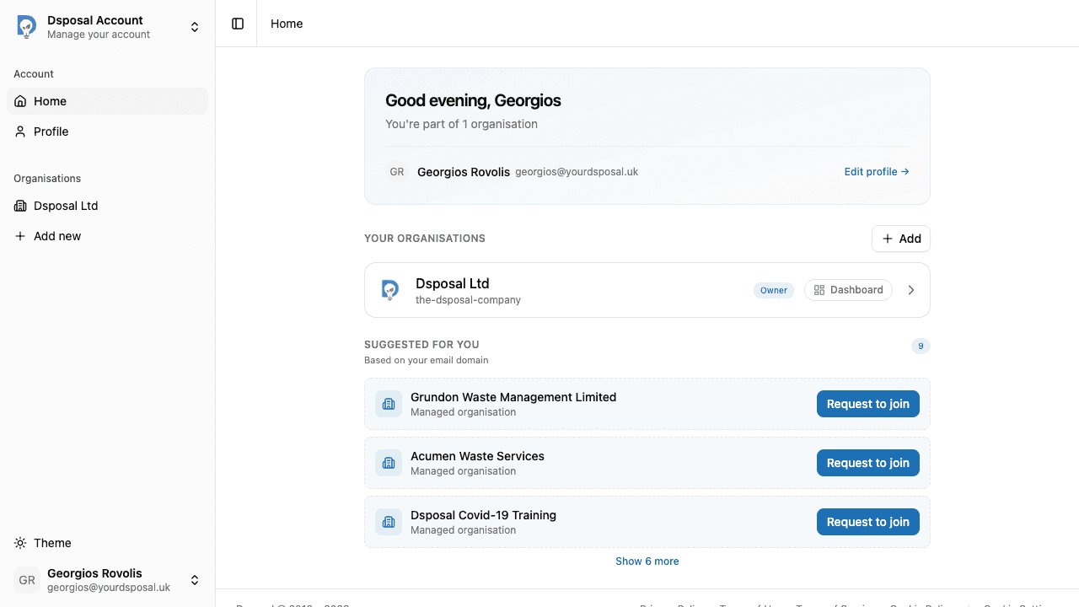Click the Dsposal logo icon in the sidebar header

tap(26, 26)
